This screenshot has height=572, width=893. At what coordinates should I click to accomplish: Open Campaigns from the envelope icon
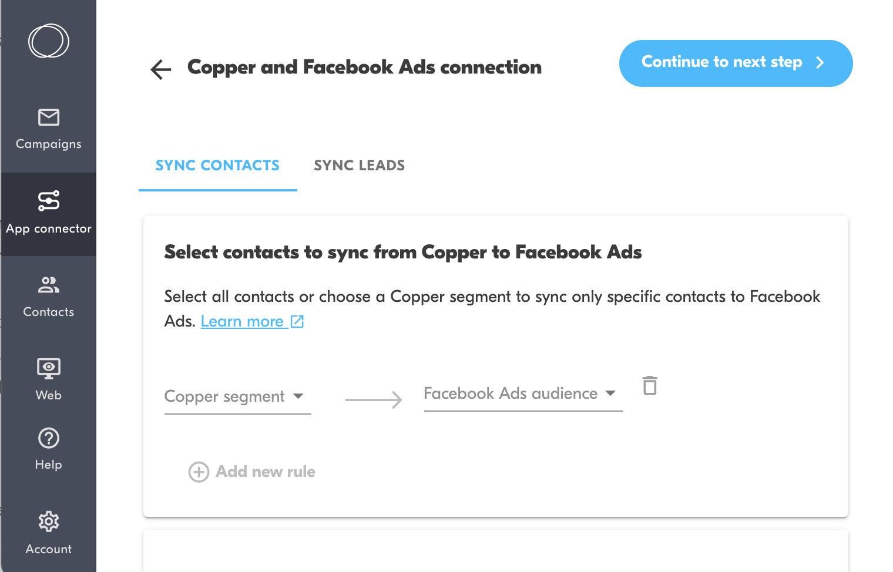coord(49,117)
